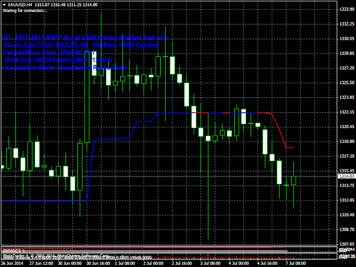
Task: Click the 1322.15 price scale label
Action: 347,112
